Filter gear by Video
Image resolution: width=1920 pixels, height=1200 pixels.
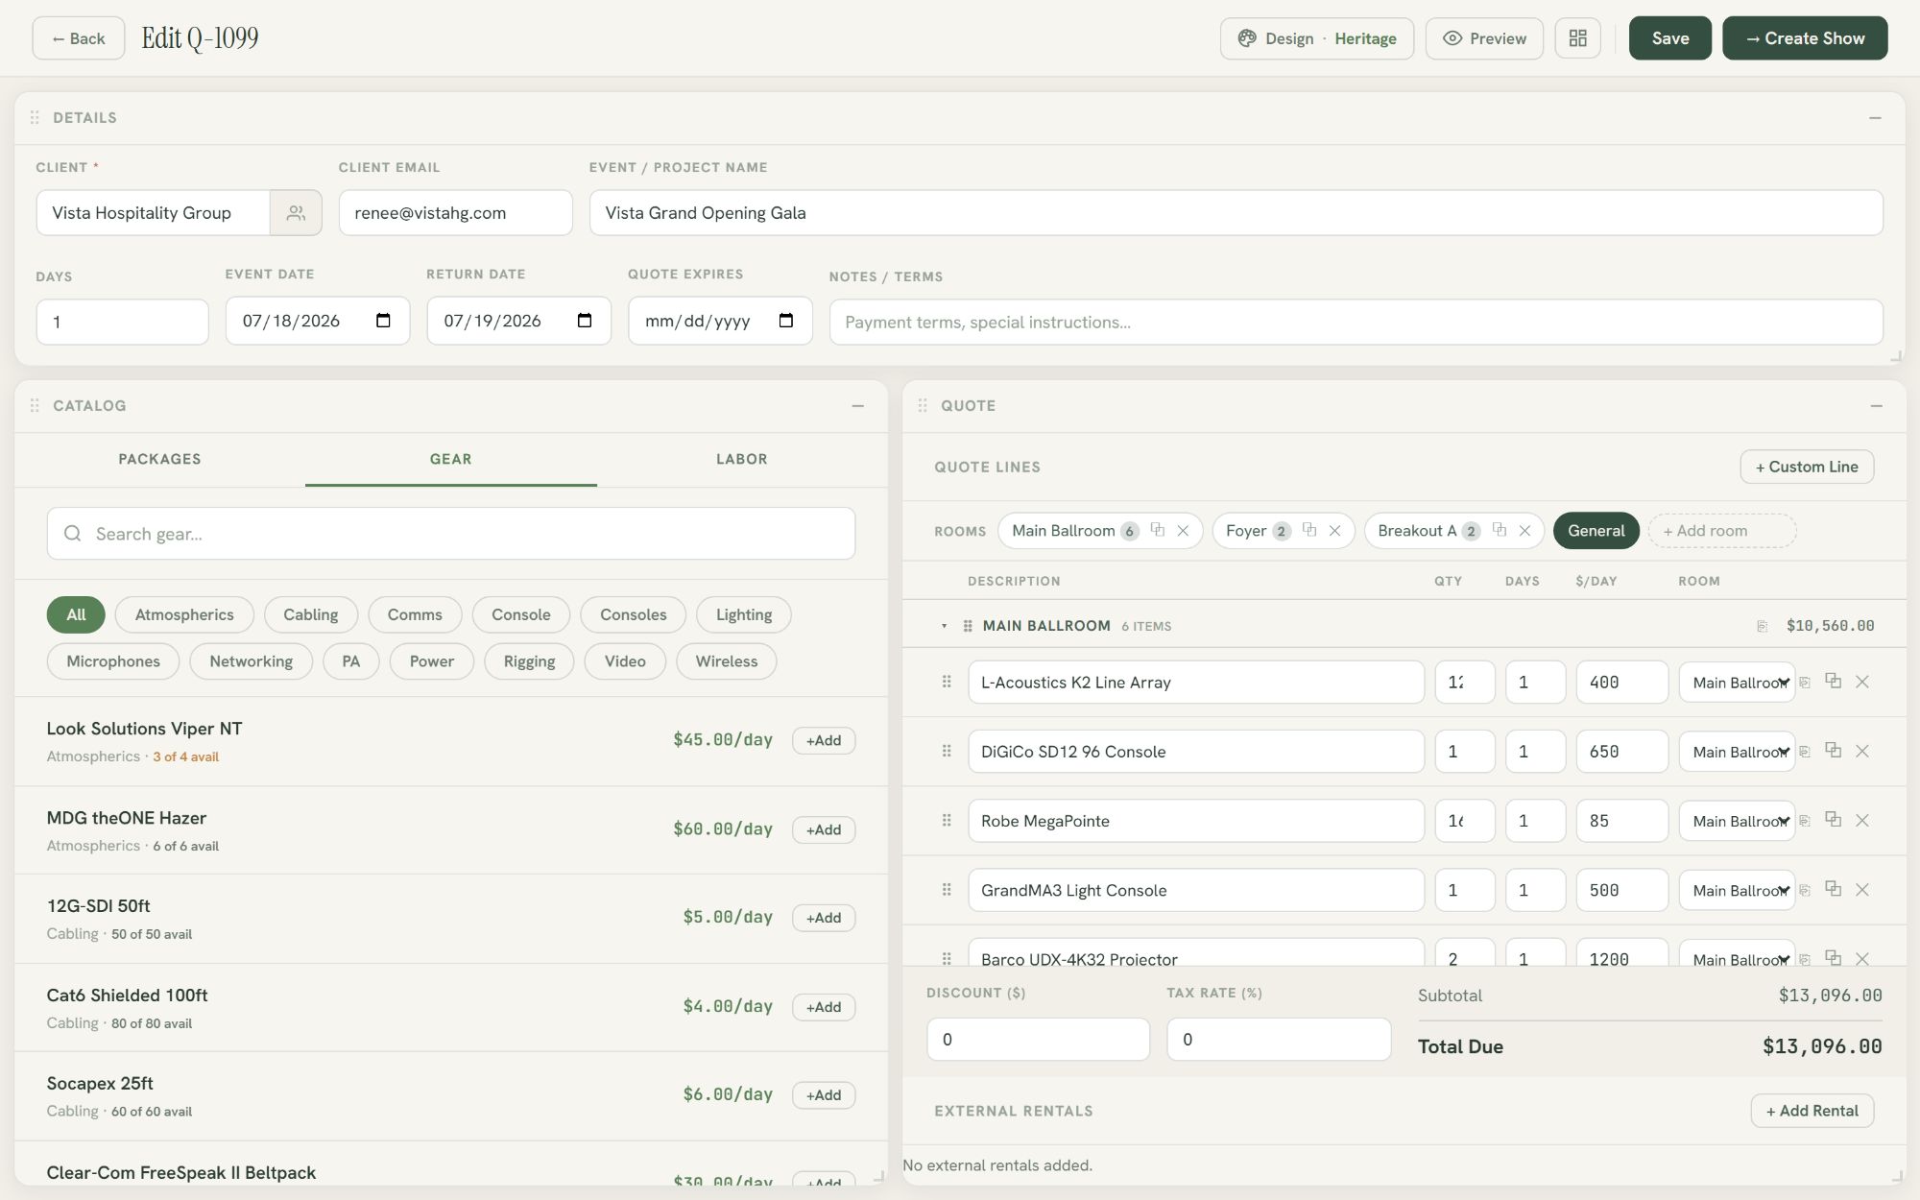(x=625, y=661)
